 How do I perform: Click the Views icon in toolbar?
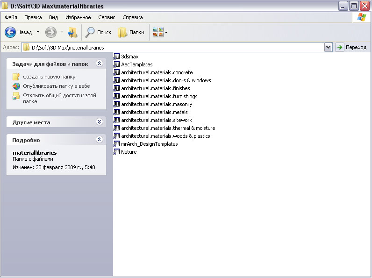tap(158, 32)
